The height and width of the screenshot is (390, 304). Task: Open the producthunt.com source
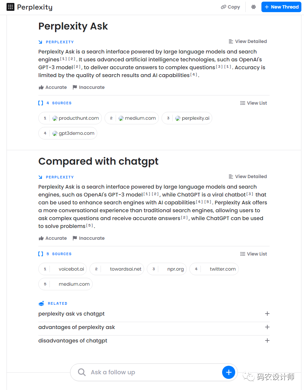point(70,118)
